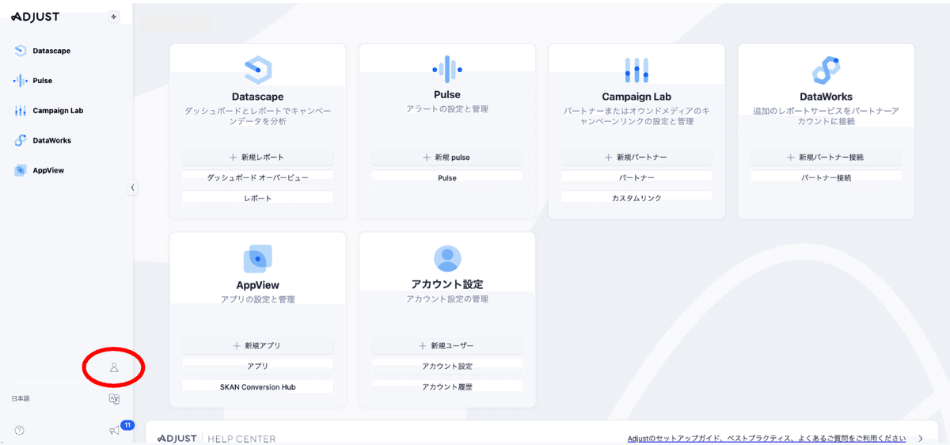Click the 日本語 language label
Viewport: 950px width, 445px height.
[x=21, y=399]
